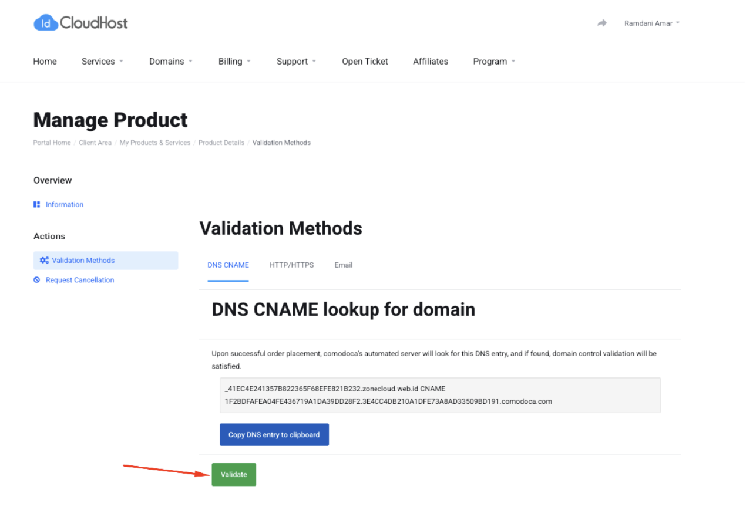753x520 pixels.
Task: Click the green Validate button
Action: 234,475
